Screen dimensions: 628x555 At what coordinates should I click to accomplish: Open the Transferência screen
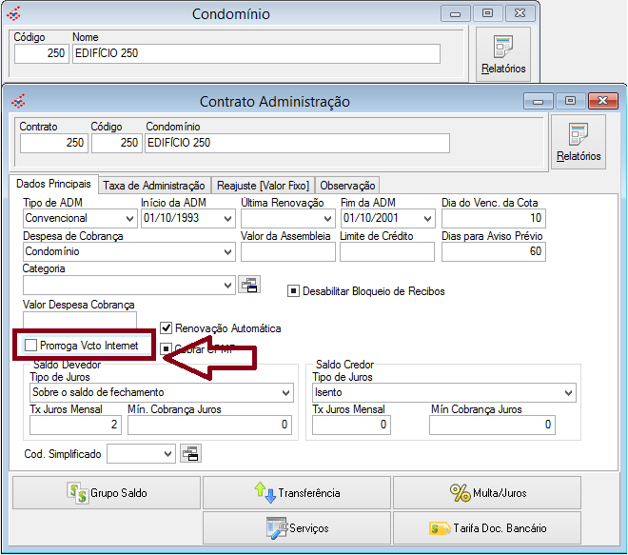point(296,493)
